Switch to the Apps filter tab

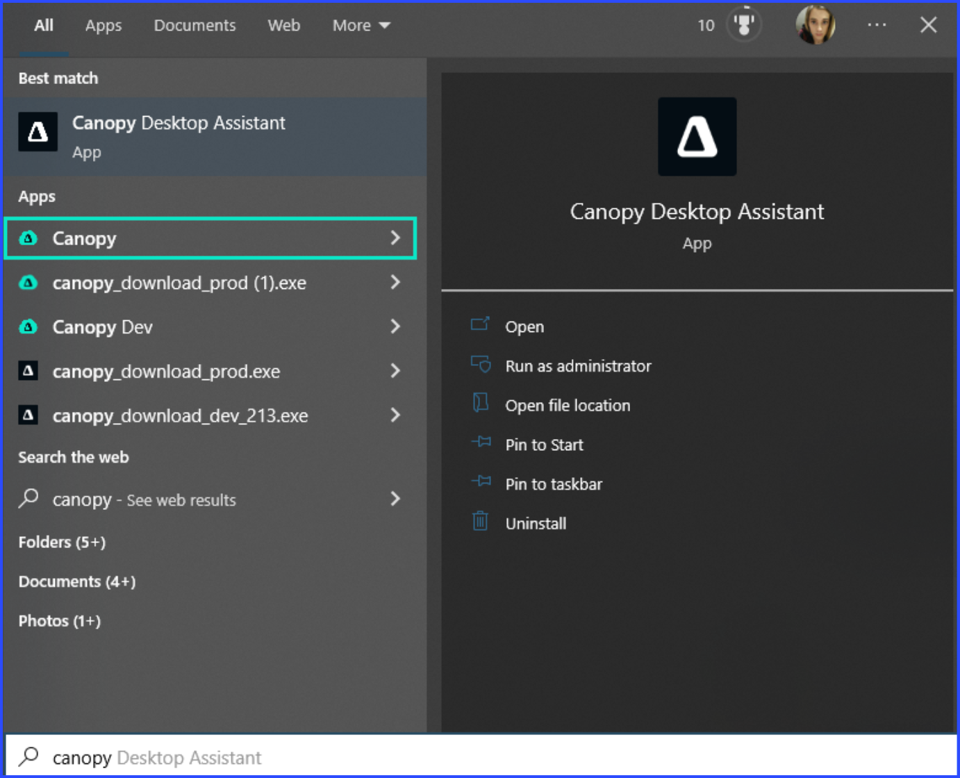(x=104, y=26)
